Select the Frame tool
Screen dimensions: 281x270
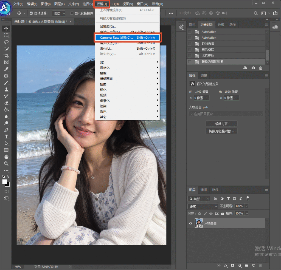pyautogui.click(x=6, y=62)
